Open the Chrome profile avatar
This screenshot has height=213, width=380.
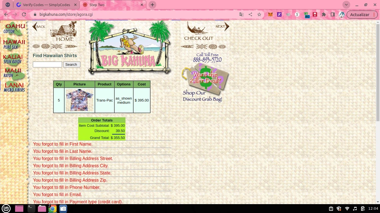pos(342,14)
